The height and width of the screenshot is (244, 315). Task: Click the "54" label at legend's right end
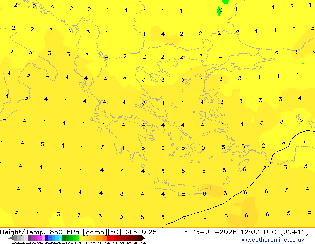[x=143, y=243]
